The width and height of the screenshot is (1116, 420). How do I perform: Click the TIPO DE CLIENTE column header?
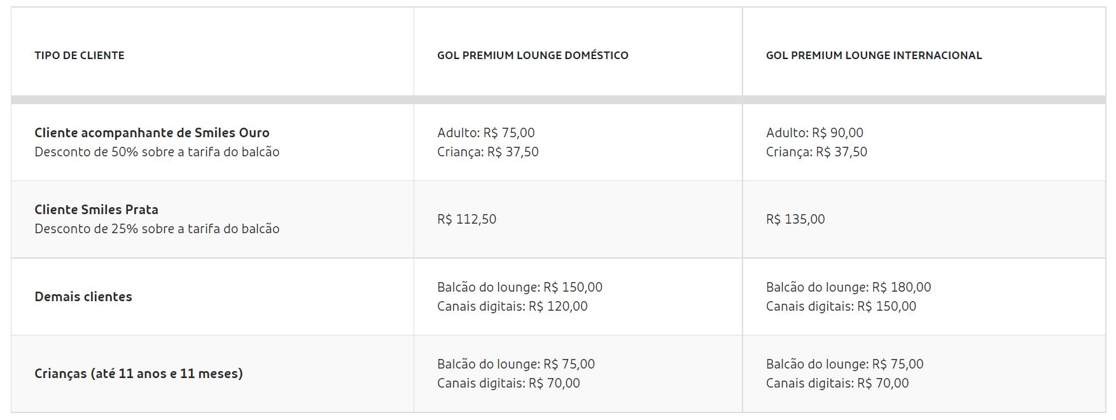80,55
